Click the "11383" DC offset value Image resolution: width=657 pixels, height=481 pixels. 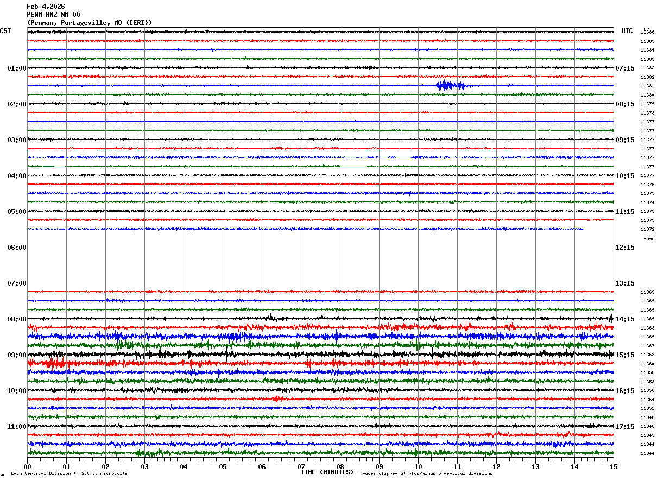(x=647, y=59)
